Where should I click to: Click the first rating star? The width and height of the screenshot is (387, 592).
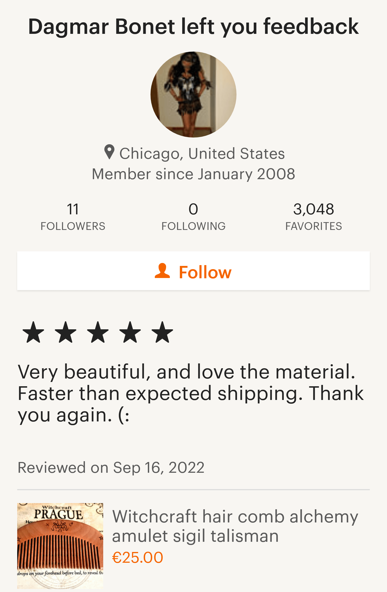pos(33,332)
